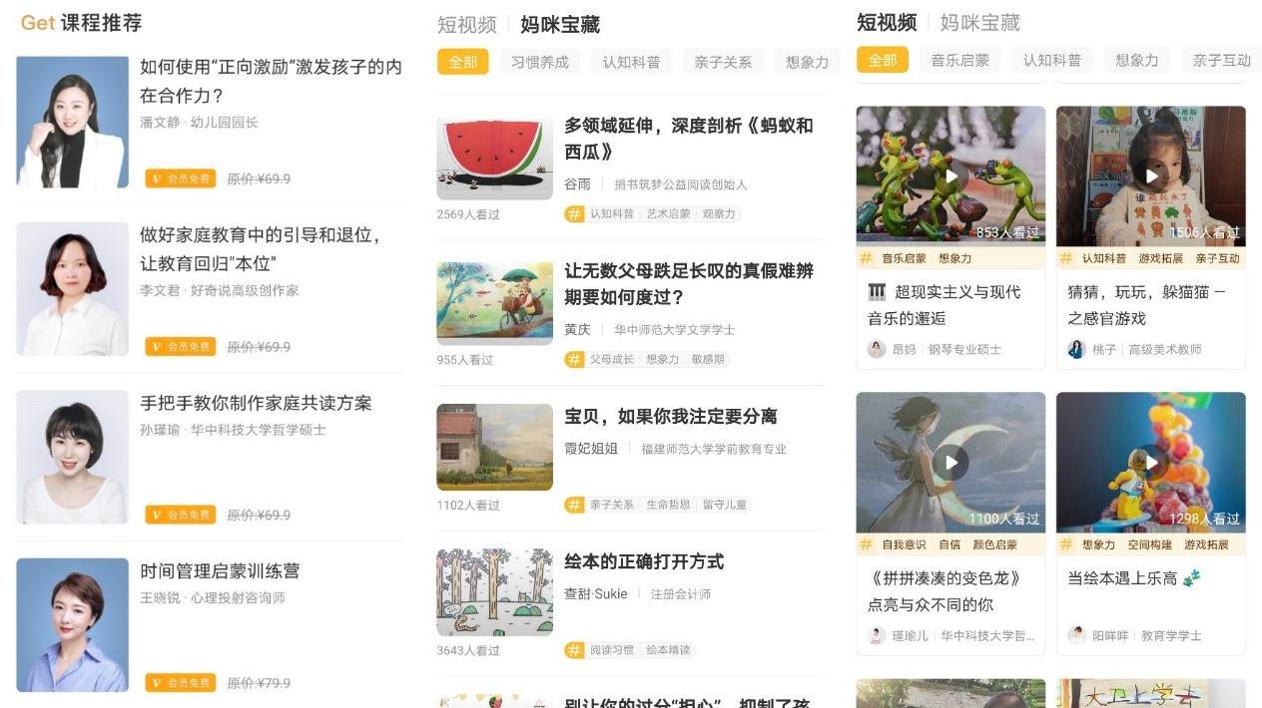Open the watermelon picture book thumbnail

click(494, 158)
